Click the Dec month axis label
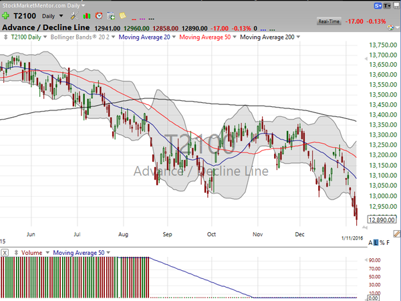 pyautogui.click(x=299, y=234)
